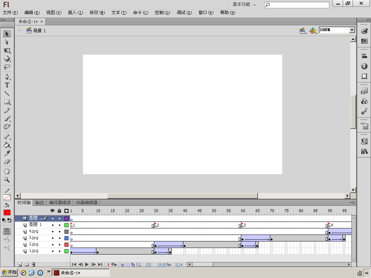The width and height of the screenshot is (371, 278).
Task: Select the Eyedropper tool
Action: click(x=7, y=153)
